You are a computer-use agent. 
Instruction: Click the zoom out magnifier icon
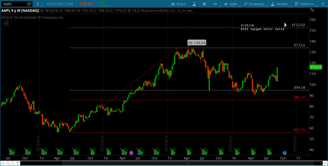(13, 163)
